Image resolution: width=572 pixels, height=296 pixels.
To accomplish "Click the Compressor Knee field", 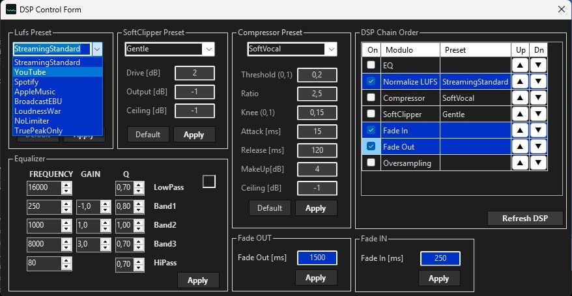I will tap(317, 113).
